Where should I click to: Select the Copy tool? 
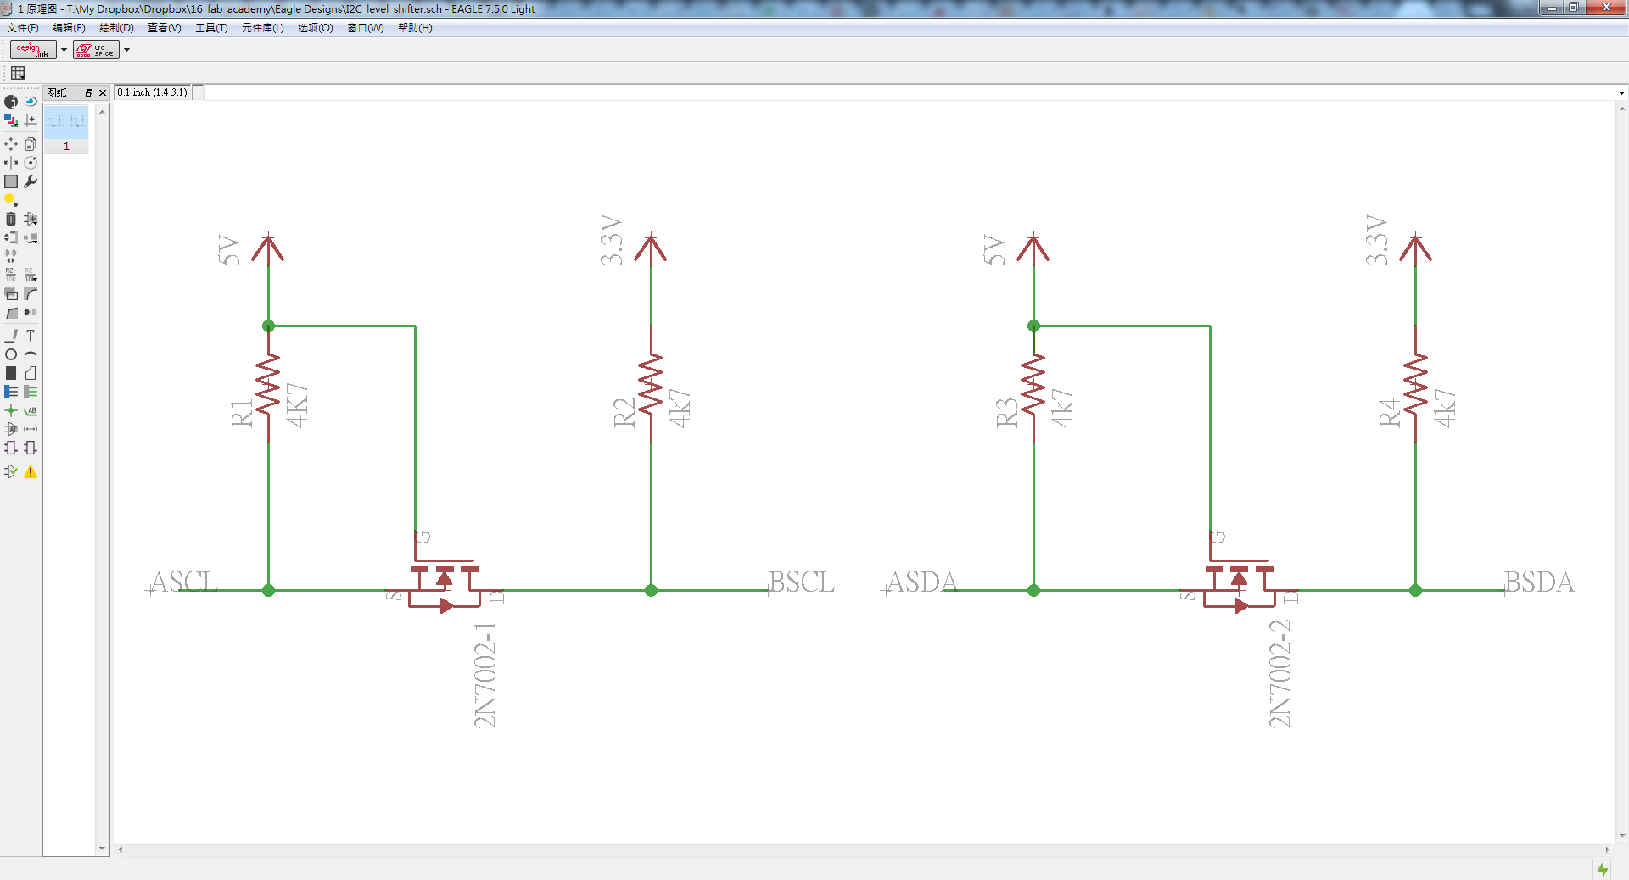[x=31, y=144]
